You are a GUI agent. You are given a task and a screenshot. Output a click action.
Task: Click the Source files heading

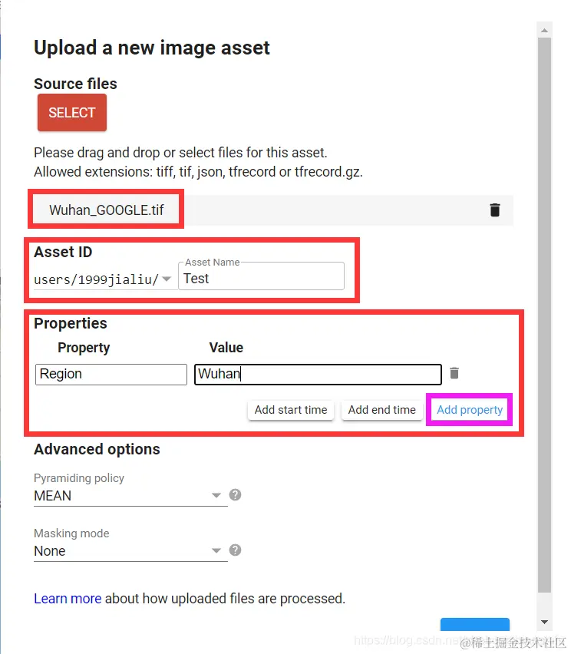point(75,84)
